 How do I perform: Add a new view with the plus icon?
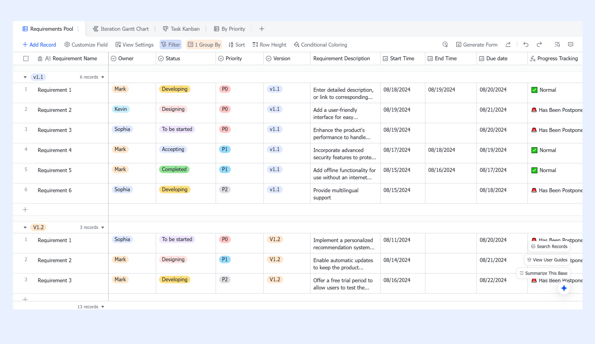[262, 29]
